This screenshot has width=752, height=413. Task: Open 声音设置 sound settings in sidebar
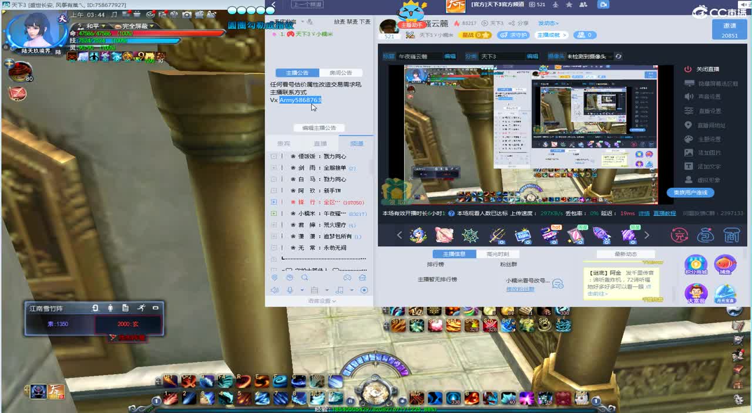[x=703, y=97]
